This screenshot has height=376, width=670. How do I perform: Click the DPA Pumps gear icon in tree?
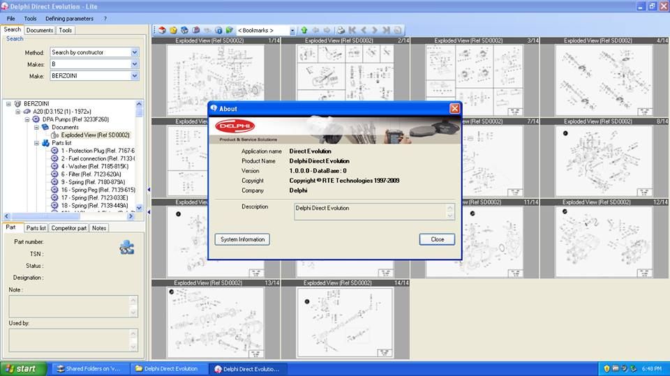coord(36,119)
